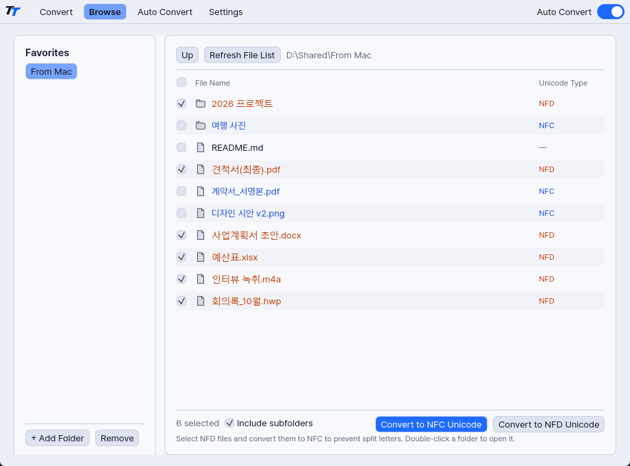Uncheck the 사업계획서 초안.docx checkbox
The height and width of the screenshot is (466, 630).
[181, 235]
